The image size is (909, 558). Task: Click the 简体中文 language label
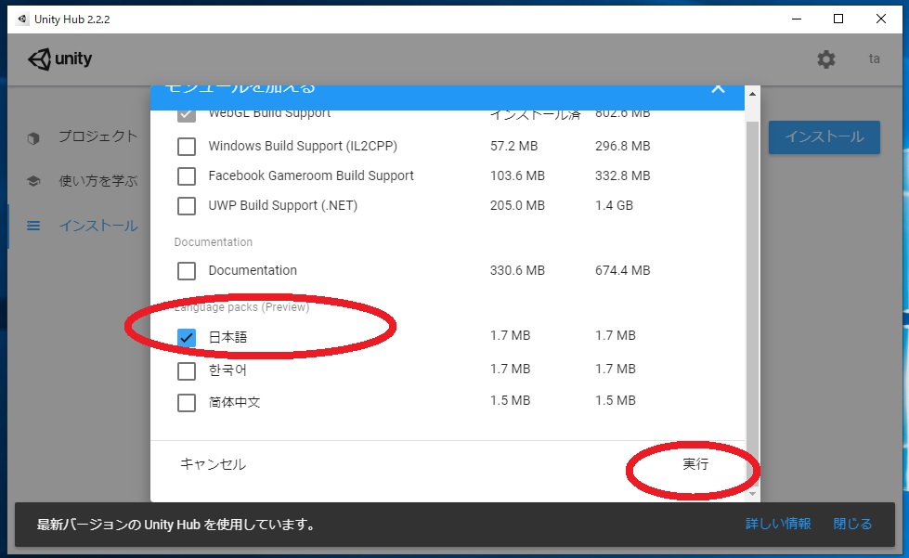234,402
